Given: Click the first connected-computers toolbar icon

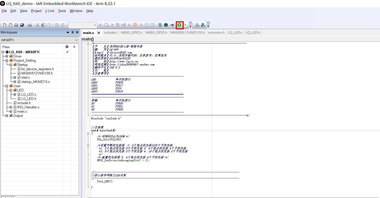Looking at the screenshot, I should pos(197,25).
